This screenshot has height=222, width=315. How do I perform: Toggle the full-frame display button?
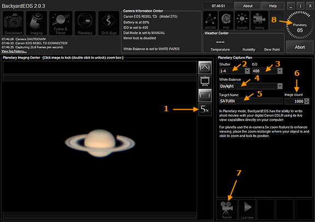click(x=205, y=95)
